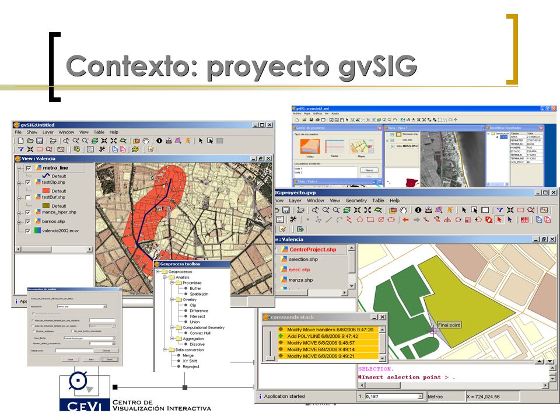560x420 pixels.
Task: Click Zoom out magnifier in gvSIG:Untitled toolbar
Action: pos(85,141)
